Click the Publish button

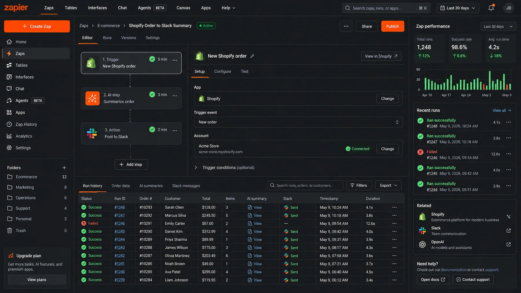tap(392, 26)
